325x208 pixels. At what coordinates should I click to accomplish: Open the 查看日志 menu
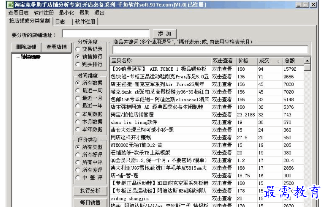[x=18, y=13]
